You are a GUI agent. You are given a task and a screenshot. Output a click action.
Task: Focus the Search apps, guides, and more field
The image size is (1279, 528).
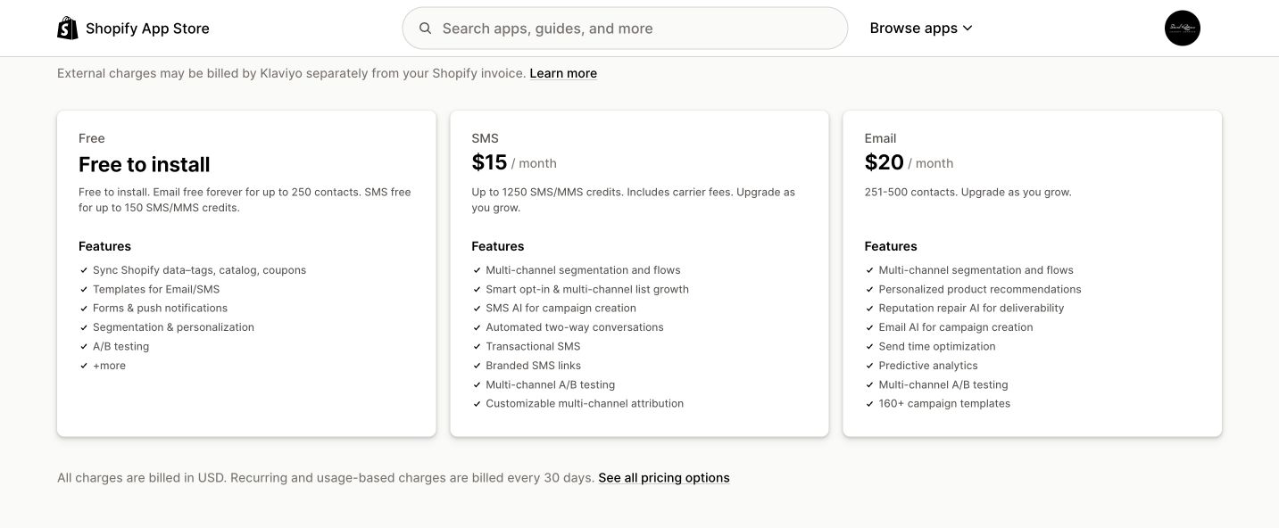(625, 29)
